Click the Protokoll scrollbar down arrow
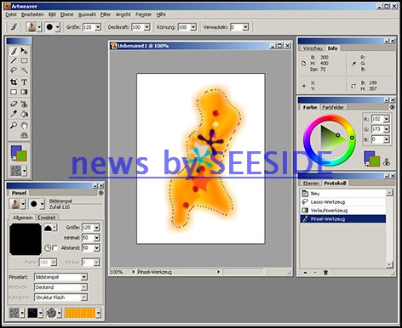 point(389,265)
